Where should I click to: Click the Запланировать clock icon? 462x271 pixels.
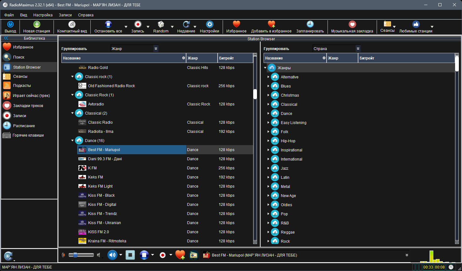pyautogui.click(x=310, y=24)
